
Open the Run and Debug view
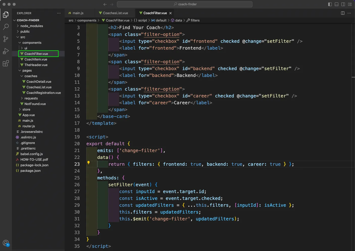click(6, 51)
